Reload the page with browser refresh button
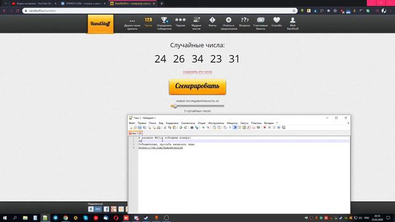 point(18,11)
